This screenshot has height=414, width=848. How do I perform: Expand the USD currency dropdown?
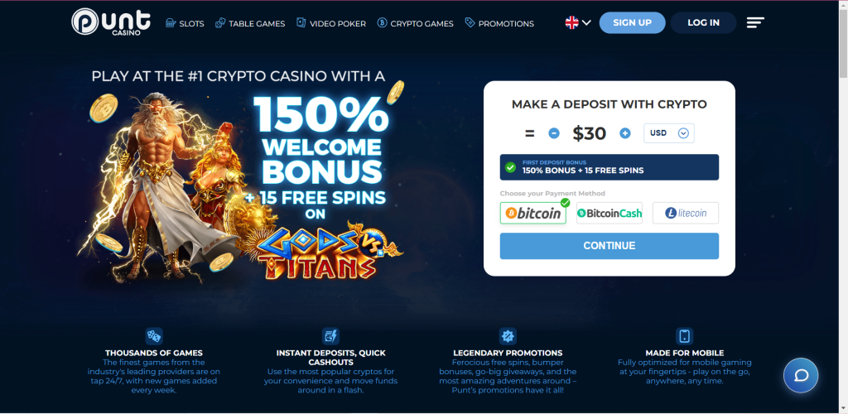669,133
